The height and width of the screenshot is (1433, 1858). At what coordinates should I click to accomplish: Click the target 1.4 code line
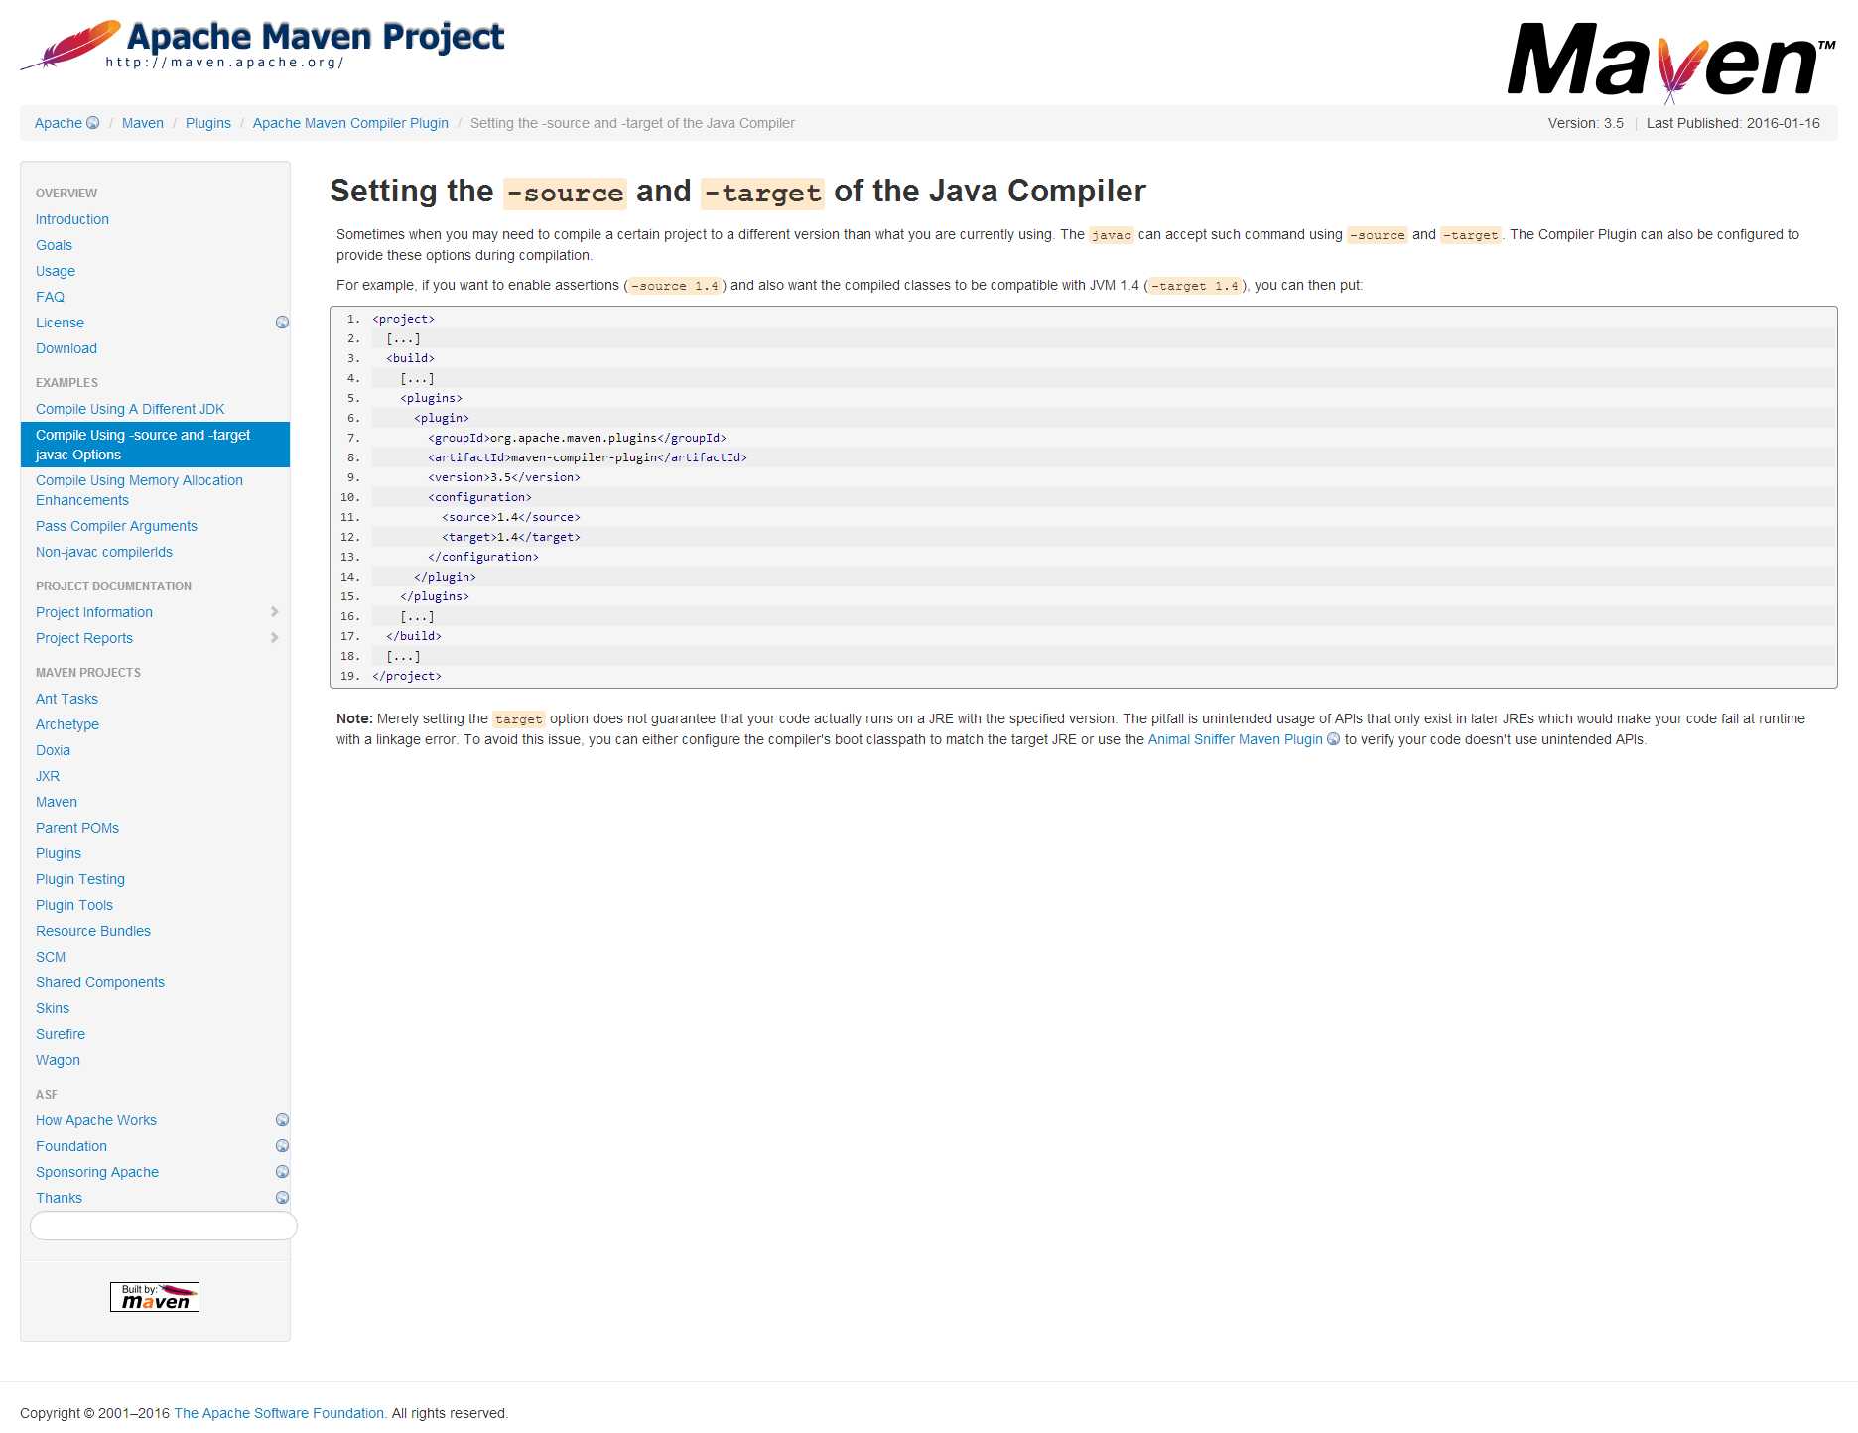[x=511, y=537]
